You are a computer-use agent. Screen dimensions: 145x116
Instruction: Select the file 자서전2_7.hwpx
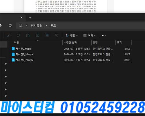coord(24,60)
